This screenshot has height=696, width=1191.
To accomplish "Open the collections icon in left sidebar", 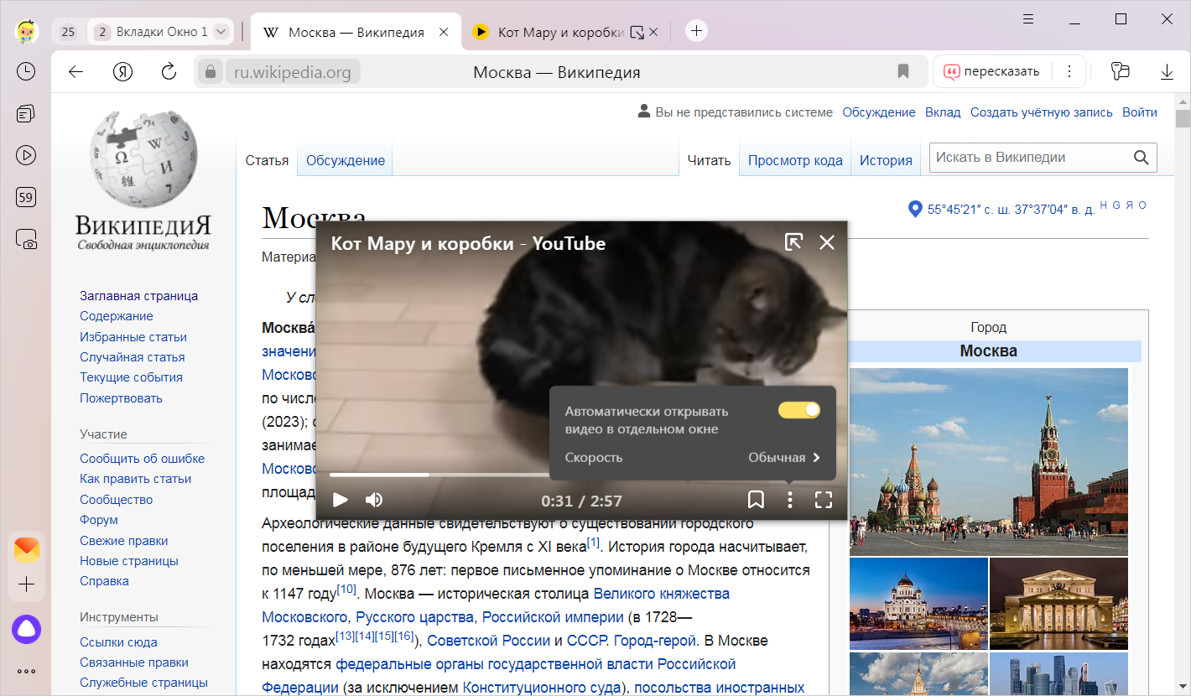I will [x=26, y=113].
